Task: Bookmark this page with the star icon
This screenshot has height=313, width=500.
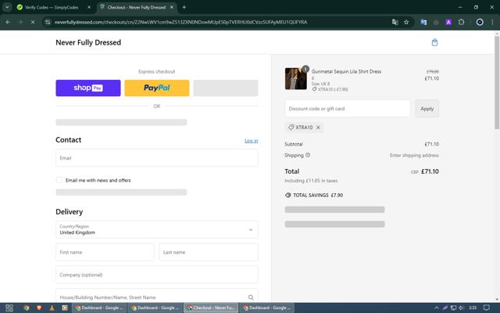Action: coord(406,22)
